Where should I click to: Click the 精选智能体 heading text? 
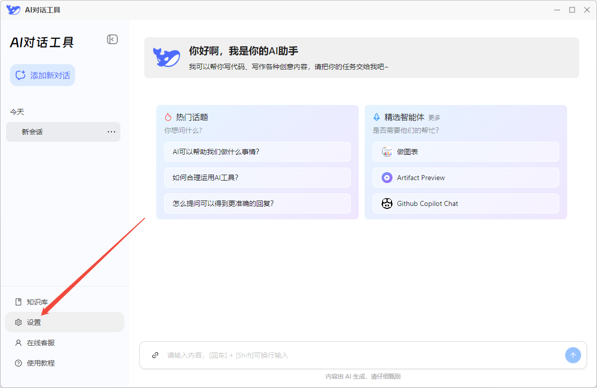click(404, 117)
